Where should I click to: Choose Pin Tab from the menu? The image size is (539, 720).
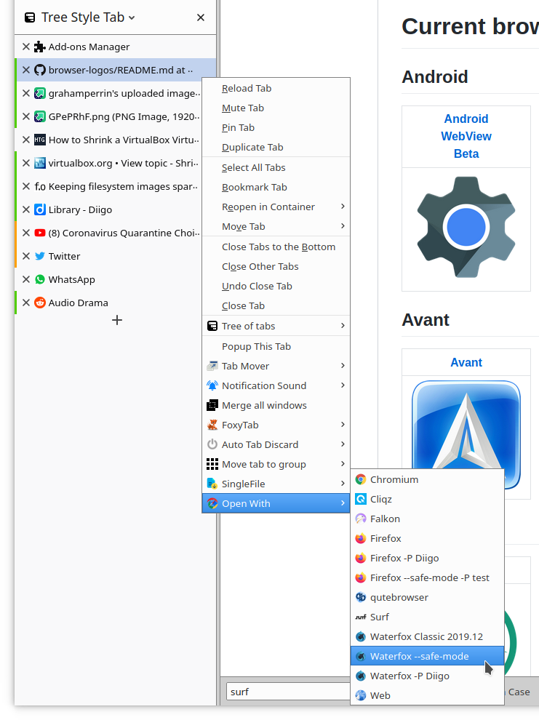tap(276, 128)
